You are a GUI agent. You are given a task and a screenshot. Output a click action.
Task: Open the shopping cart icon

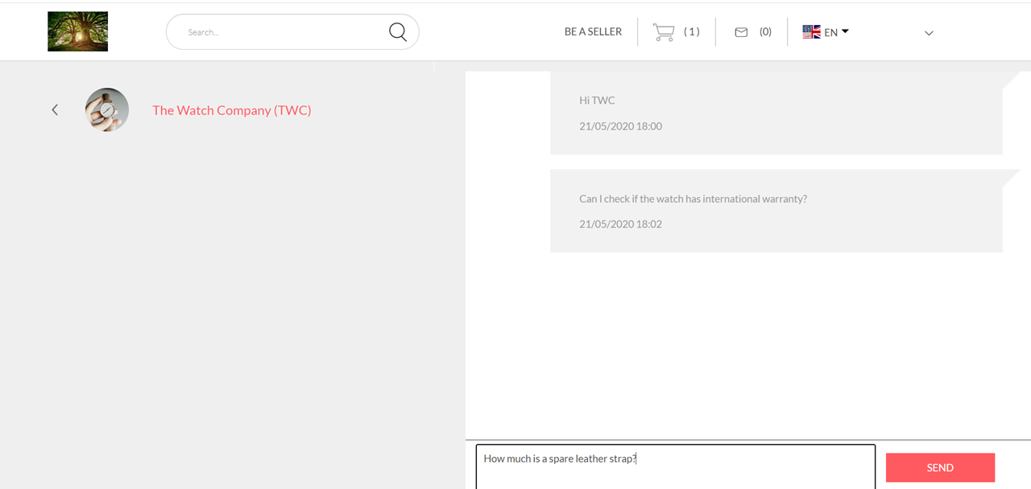click(x=664, y=32)
